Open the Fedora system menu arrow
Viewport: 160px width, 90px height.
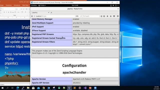[x=118, y=5]
